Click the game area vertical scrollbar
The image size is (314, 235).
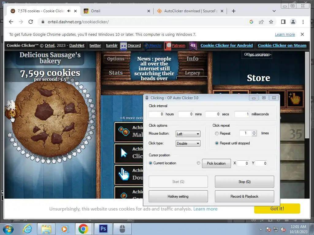[x=307, y=95]
